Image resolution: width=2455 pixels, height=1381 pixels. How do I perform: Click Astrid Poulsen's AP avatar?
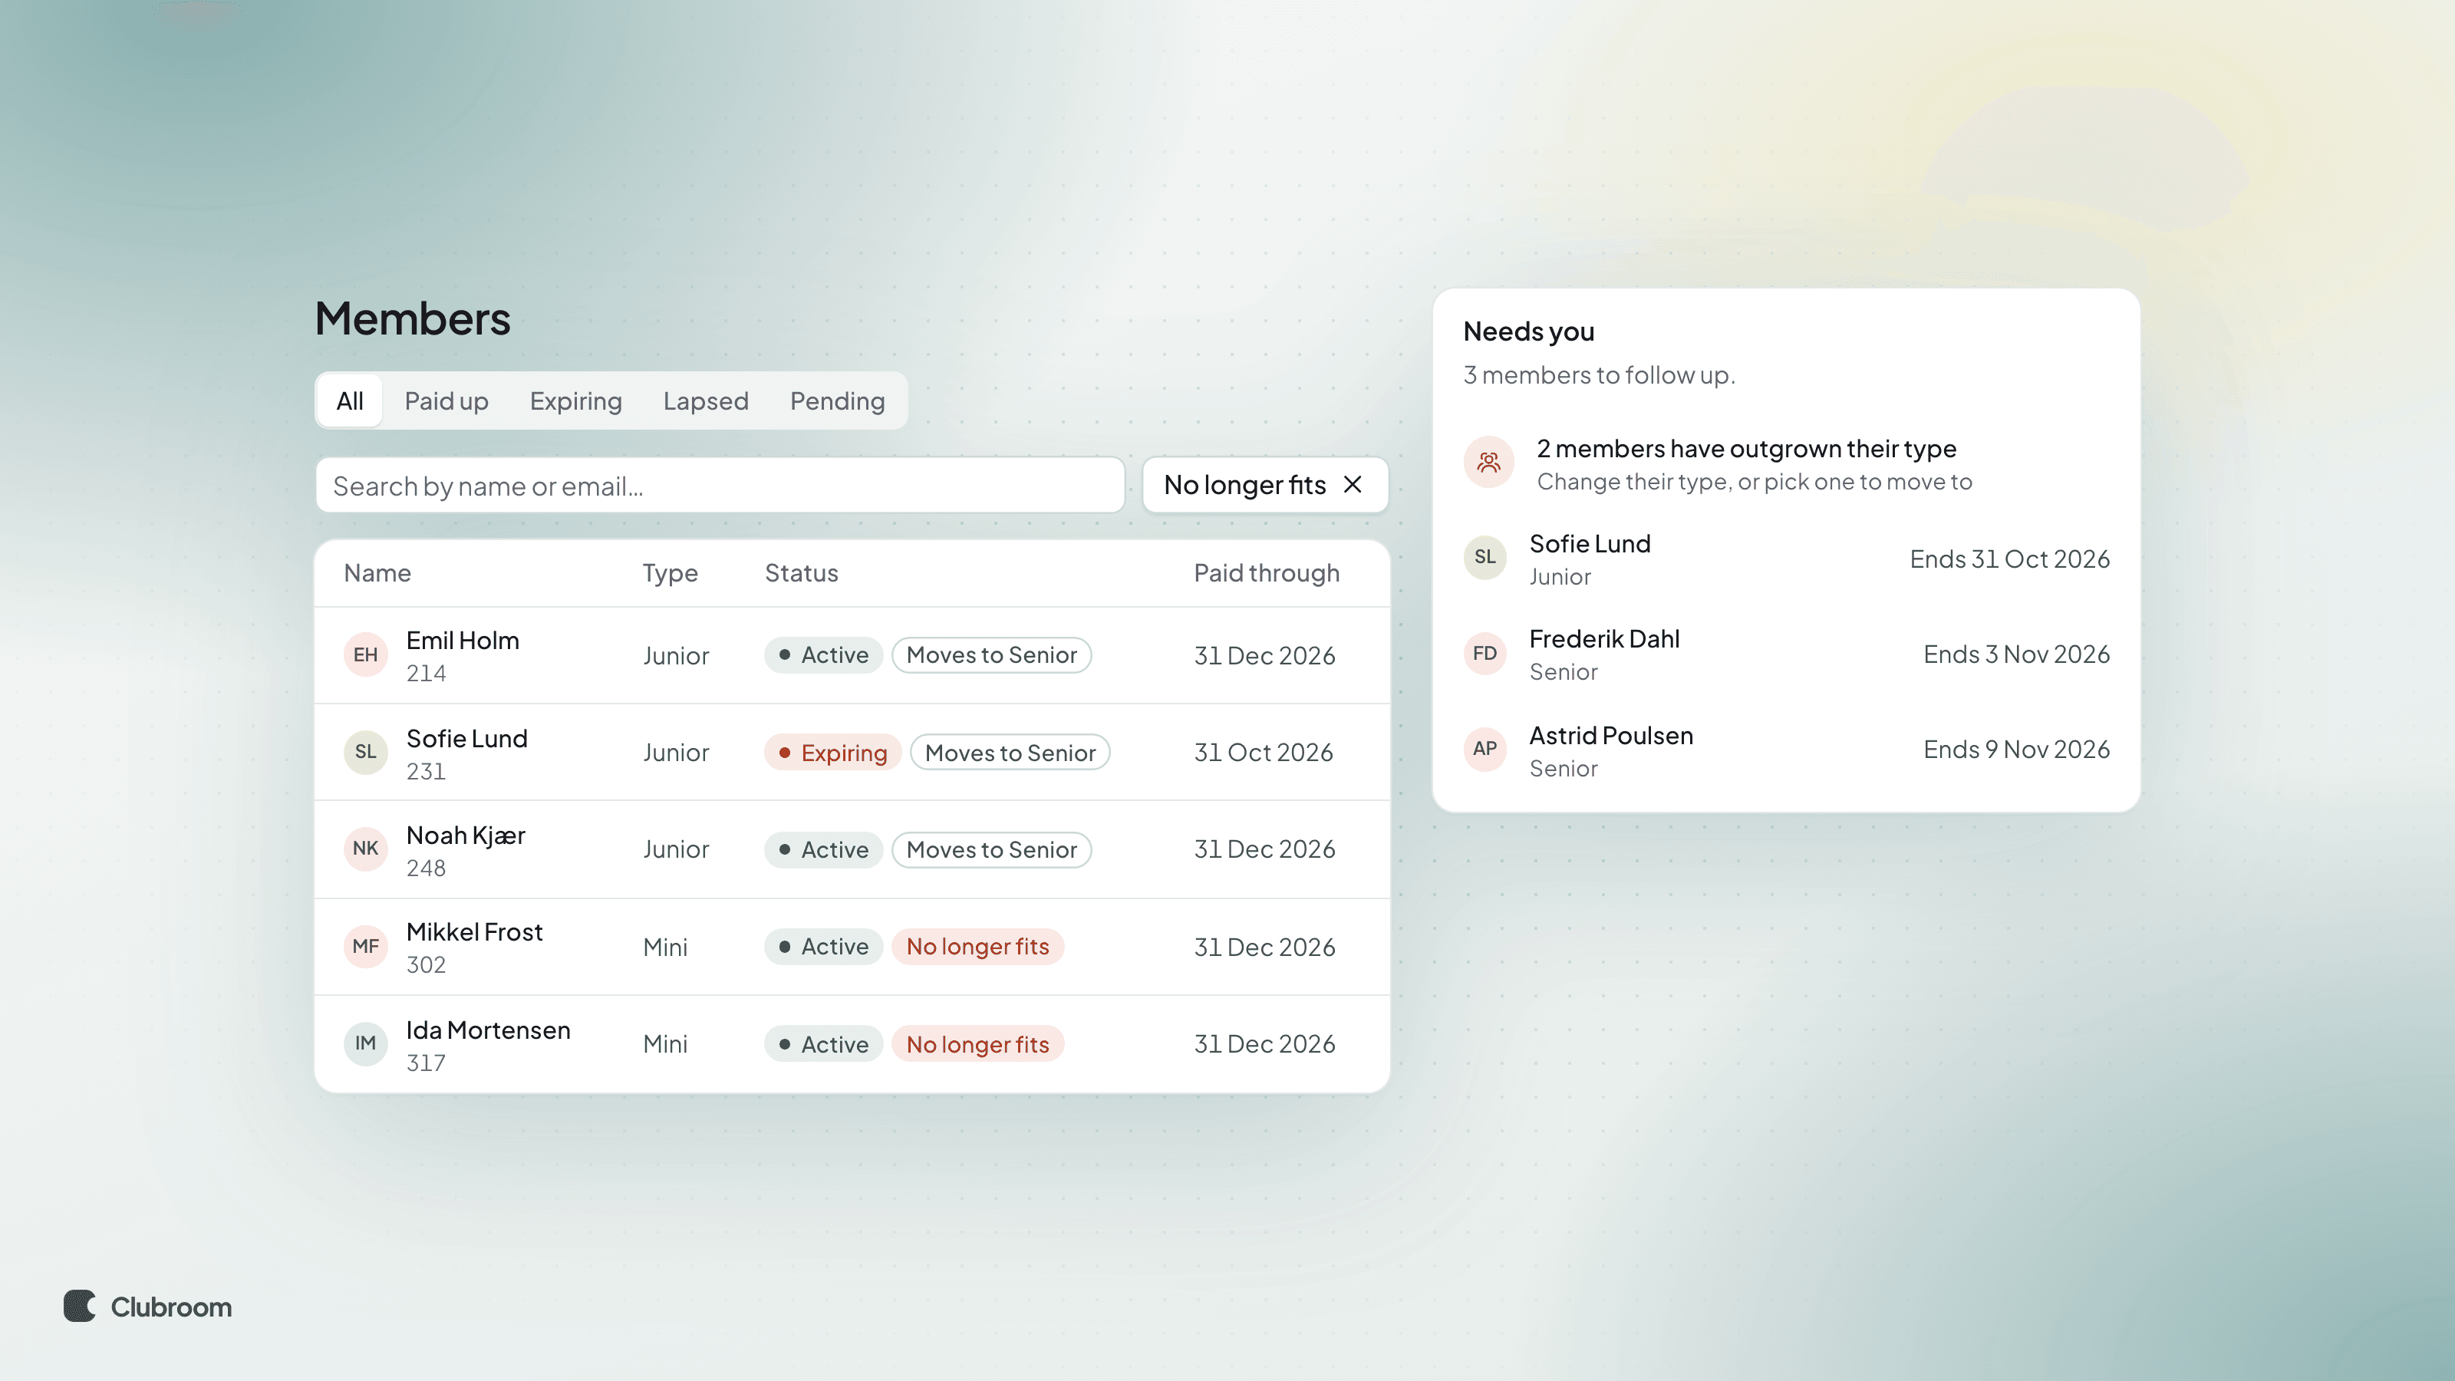pos(1485,749)
